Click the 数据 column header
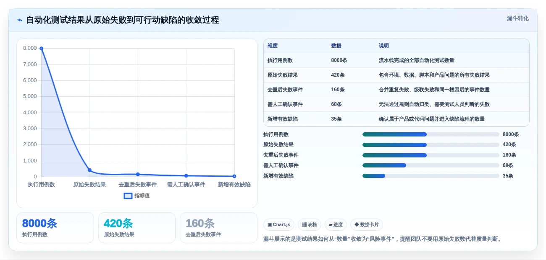The width and height of the screenshot is (546, 260). point(336,46)
